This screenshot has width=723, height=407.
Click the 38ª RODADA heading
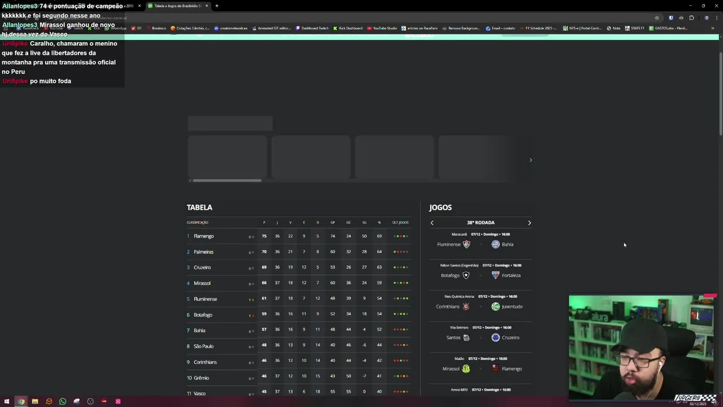click(481, 223)
